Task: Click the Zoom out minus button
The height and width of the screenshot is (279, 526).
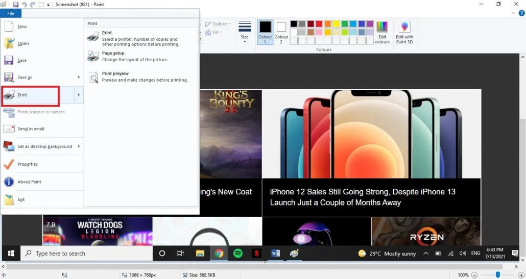Action: coord(474,275)
